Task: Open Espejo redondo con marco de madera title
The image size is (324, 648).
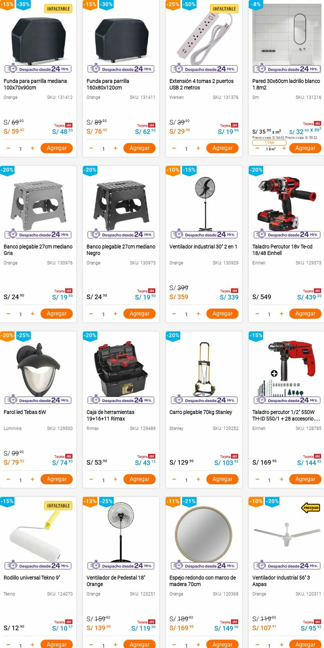Action: point(203,581)
